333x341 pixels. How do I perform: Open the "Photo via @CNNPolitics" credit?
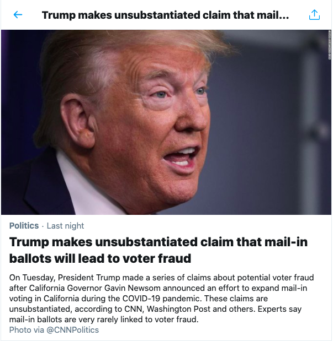53,330
